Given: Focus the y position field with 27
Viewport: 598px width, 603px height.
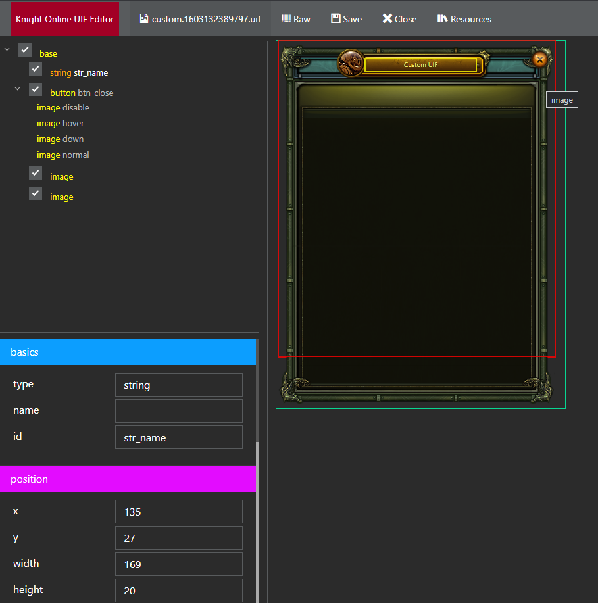Looking at the screenshot, I should (179, 538).
